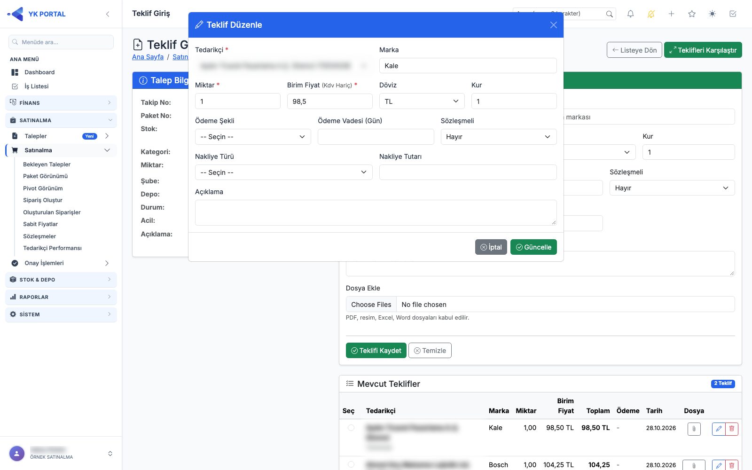Edit the Kale offer with pencil icon
The width and height of the screenshot is (752, 470).
(x=719, y=429)
